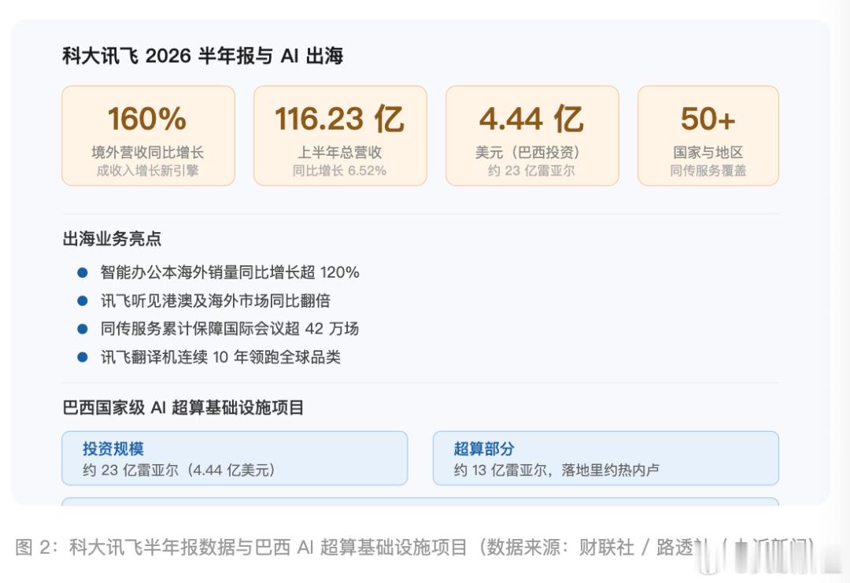The image size is (850, 583).
Task: Select the 4.44 亿 Brazil investment card
Action: coord(532,135)
